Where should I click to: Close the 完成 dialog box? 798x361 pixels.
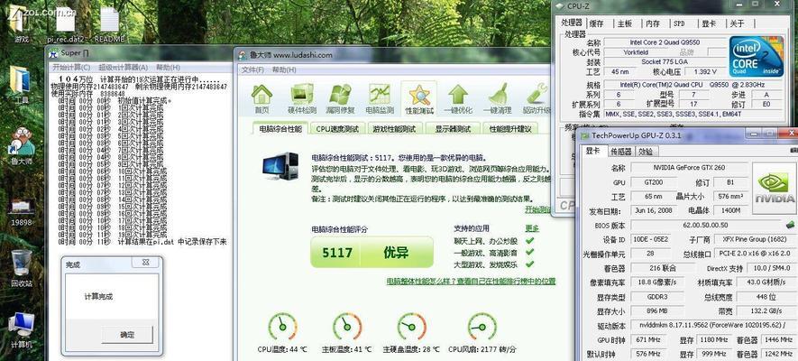[145, 263]
